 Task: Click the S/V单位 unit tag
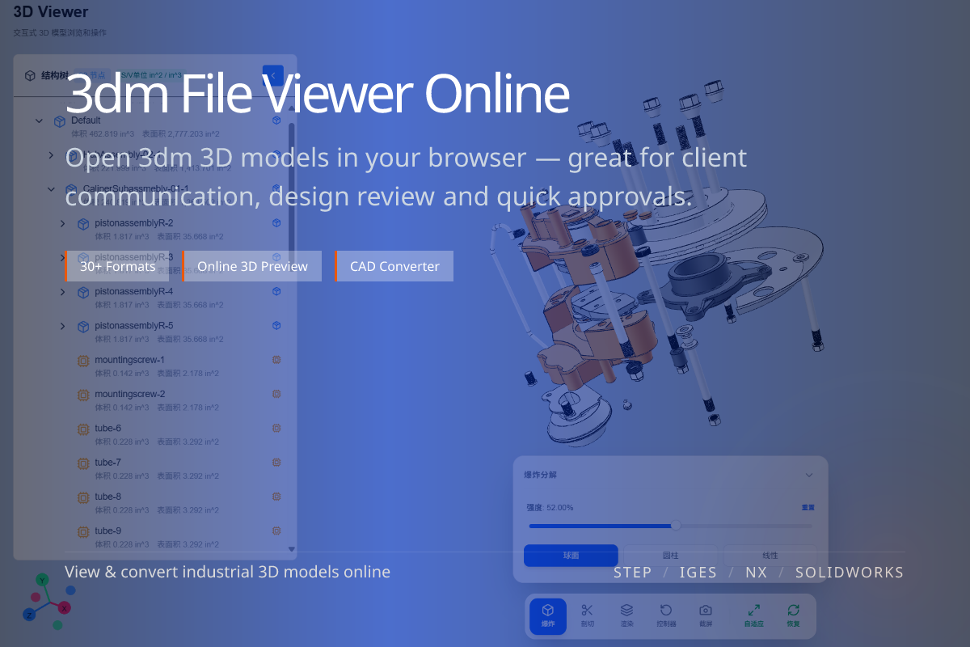click(151, 75)
